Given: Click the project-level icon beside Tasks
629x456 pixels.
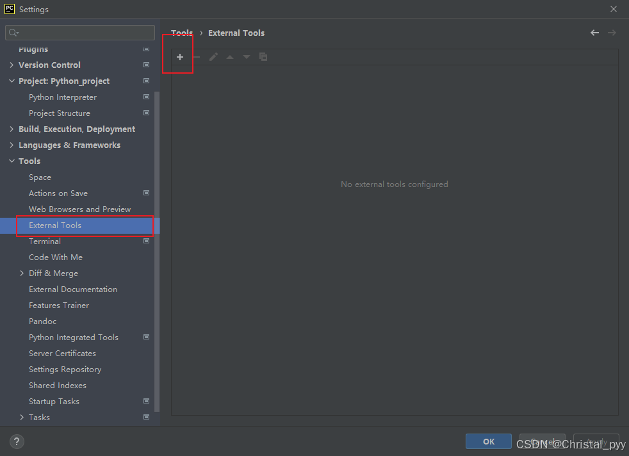Looking at the screenshot, I should pyautogui.click(x=147, y=417).
